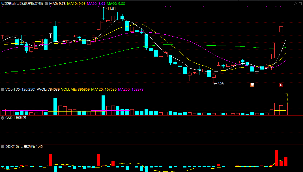Click the DDX(10) indicator name
The height and width of the screenshot is (172, 303).
coord(12,147)
